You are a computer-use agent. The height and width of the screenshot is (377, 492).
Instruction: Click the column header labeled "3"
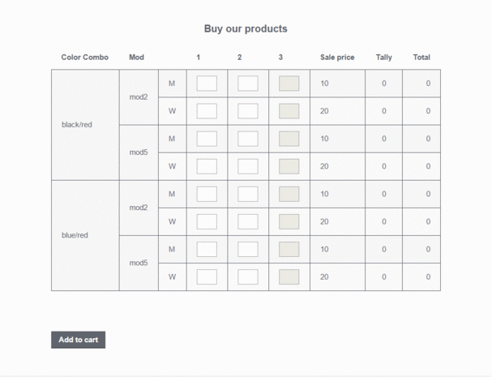pos(280,57)
